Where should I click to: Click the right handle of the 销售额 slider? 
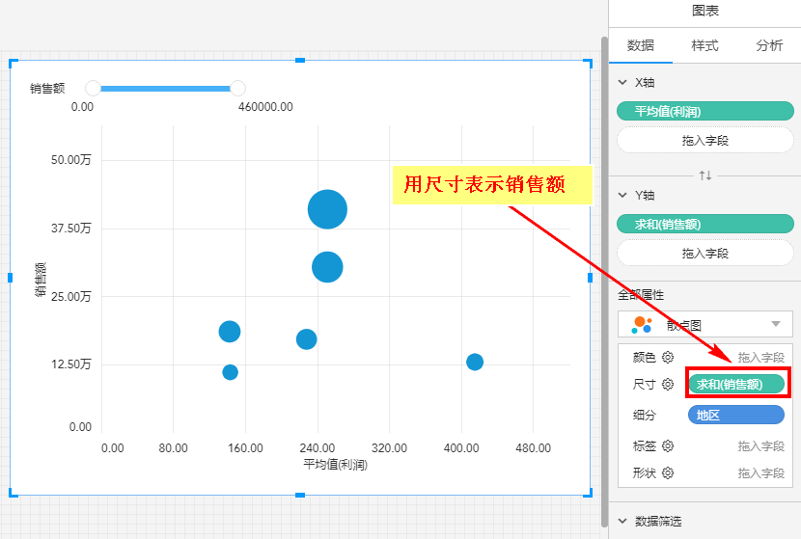pos(237,89)
